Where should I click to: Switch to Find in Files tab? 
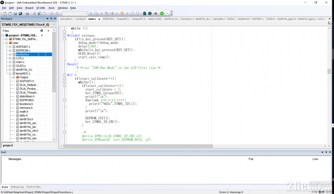click(33, 187)
